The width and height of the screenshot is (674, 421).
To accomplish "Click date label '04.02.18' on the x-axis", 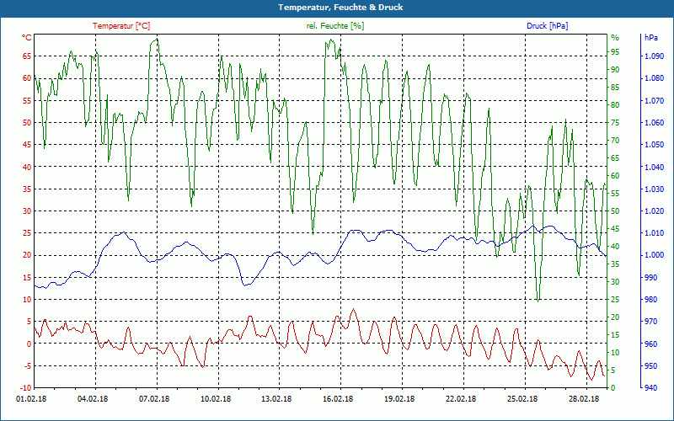I will click(x=93, y=399).
